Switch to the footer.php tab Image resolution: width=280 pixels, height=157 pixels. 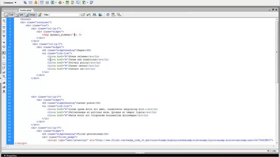[26, 10]
